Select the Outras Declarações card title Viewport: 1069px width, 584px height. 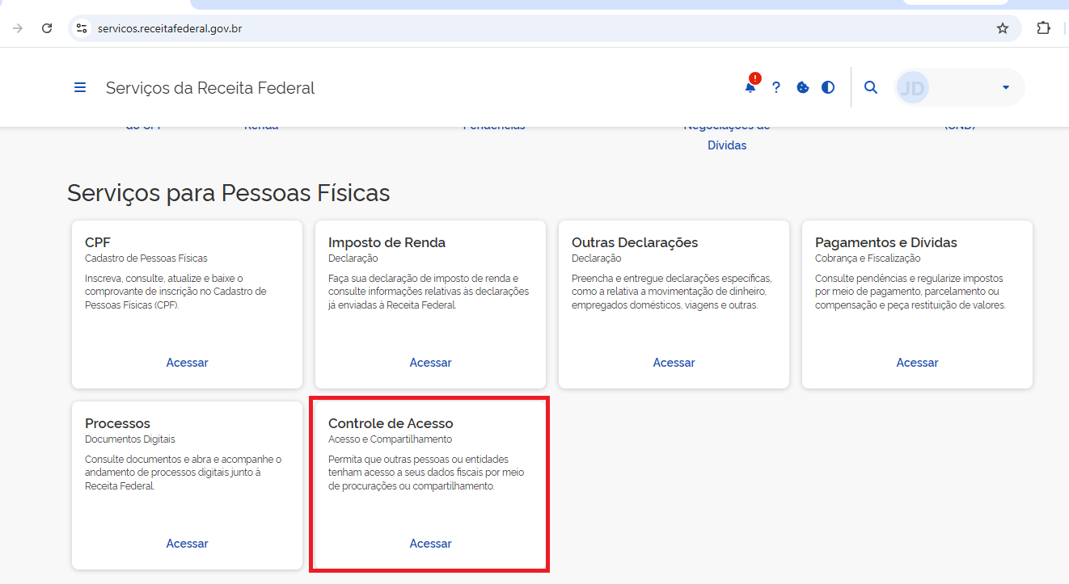coord(635,242)
